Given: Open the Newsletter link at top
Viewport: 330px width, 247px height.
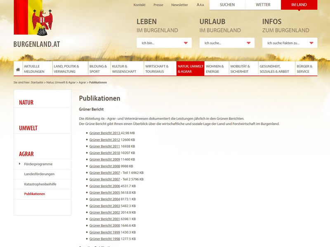Looking at the screenshot, I should 179,5.
